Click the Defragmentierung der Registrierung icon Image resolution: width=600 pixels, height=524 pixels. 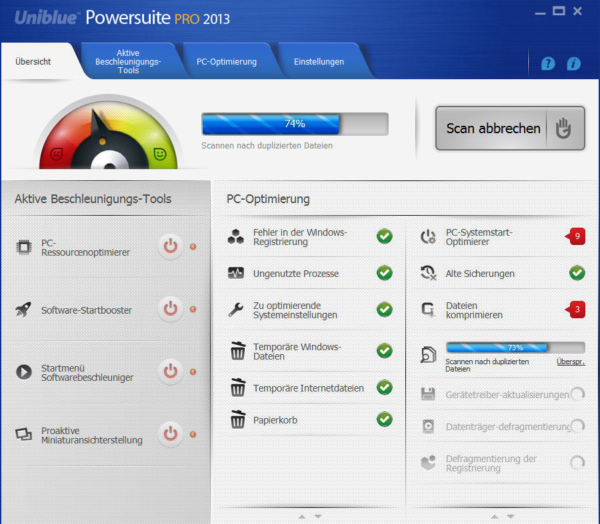(x=428, y=463)
